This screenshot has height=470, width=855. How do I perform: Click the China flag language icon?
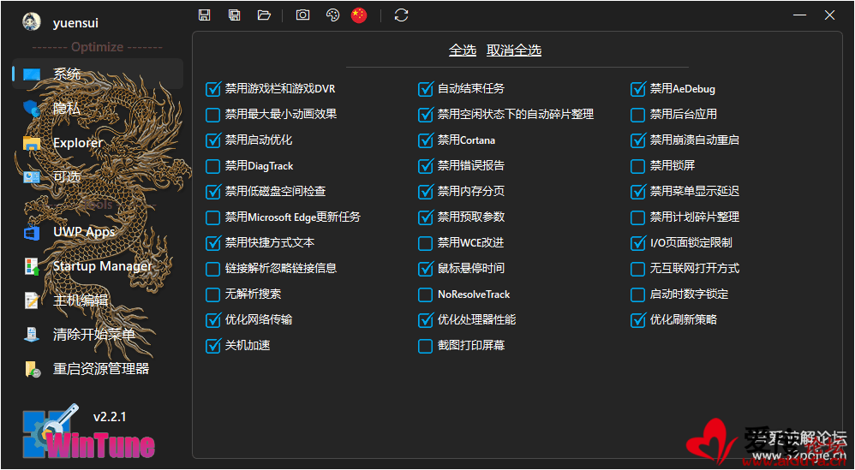pyautogui.click(x=359, y=15)
